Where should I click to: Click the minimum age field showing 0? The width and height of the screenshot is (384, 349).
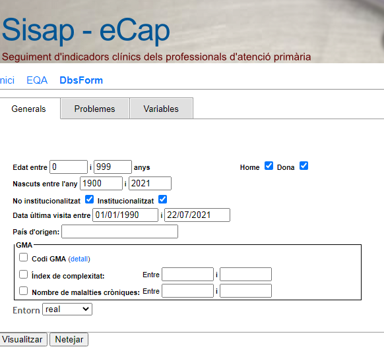pyautogui.click(x=69, y=167)
